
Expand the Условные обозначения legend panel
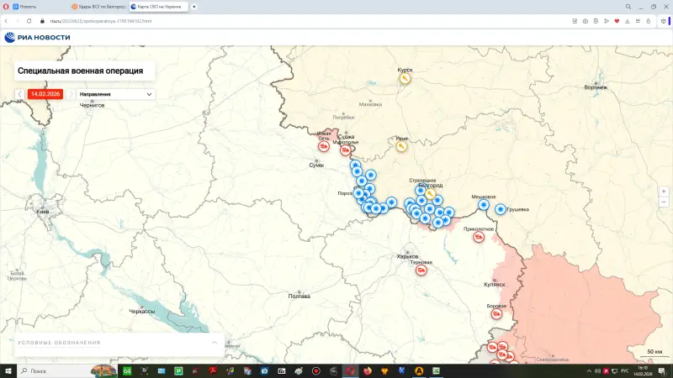coord(215,343)
